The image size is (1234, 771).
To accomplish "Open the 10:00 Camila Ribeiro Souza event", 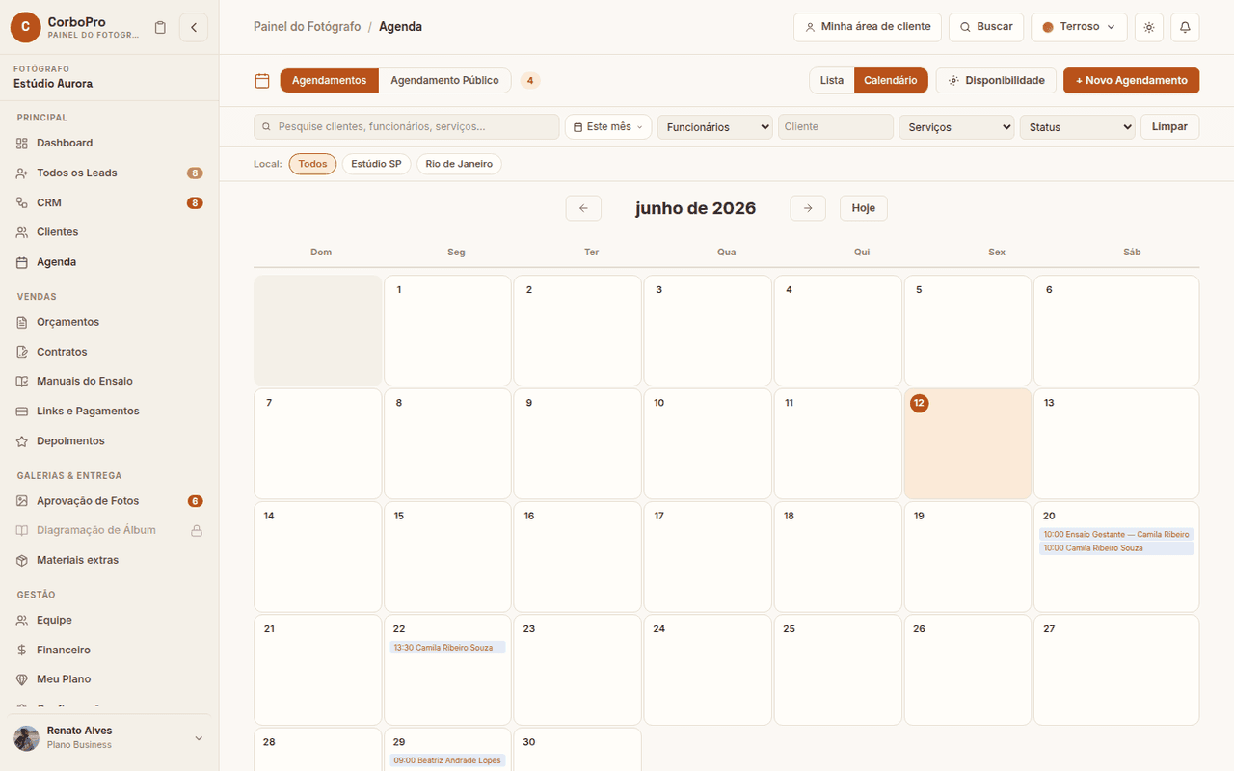I will 1116,548.
